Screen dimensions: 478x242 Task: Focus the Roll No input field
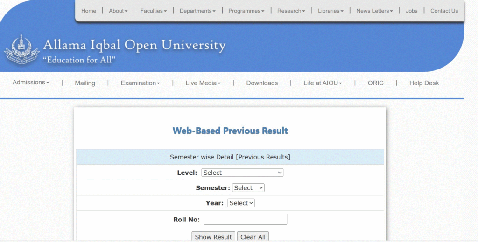(x=246, y=219)
